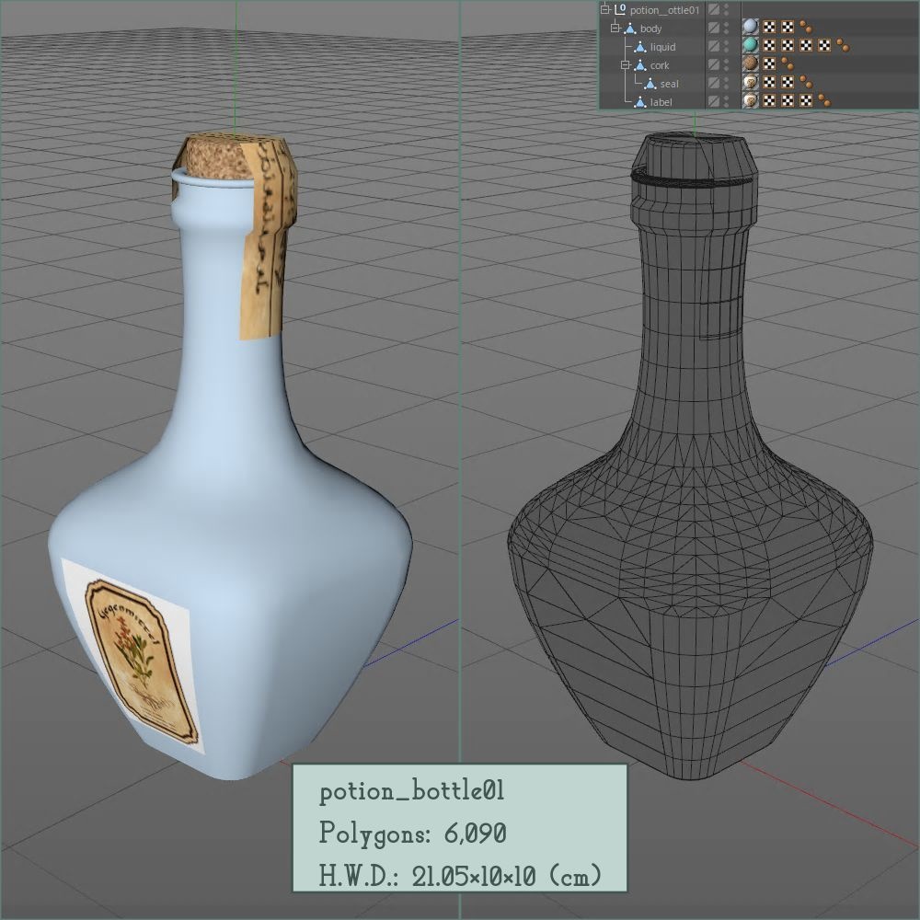Select fourth checker tag on liquid

(x=824, y=45)
